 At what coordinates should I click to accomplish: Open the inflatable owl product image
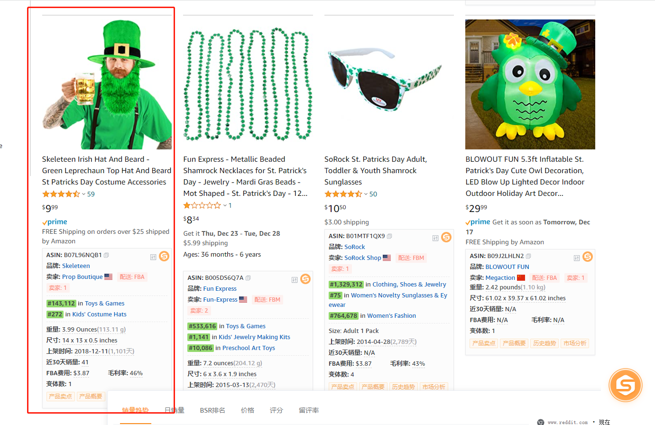pyautogui.click(x=530, y=84)
